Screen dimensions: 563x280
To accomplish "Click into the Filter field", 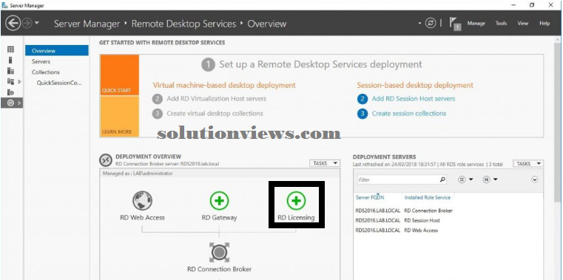I will (397, 180).
